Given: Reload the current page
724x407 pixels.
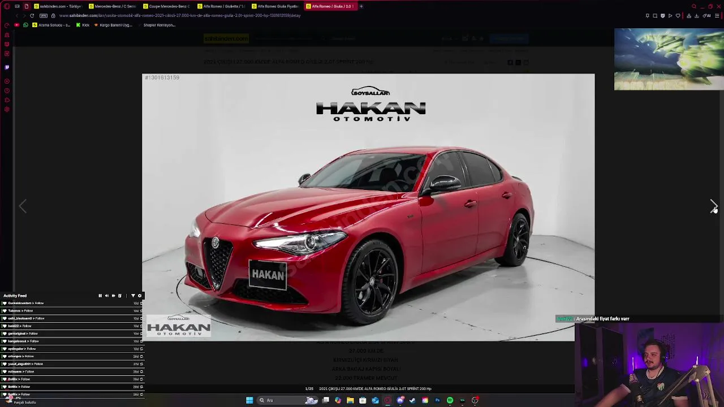Looking at the screenshot, I should coord(32,15).
